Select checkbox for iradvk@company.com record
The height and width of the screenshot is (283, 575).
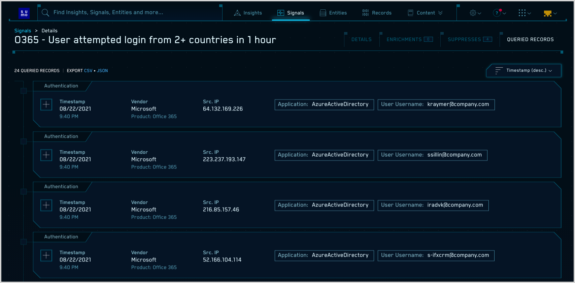(x=24, y=192)
